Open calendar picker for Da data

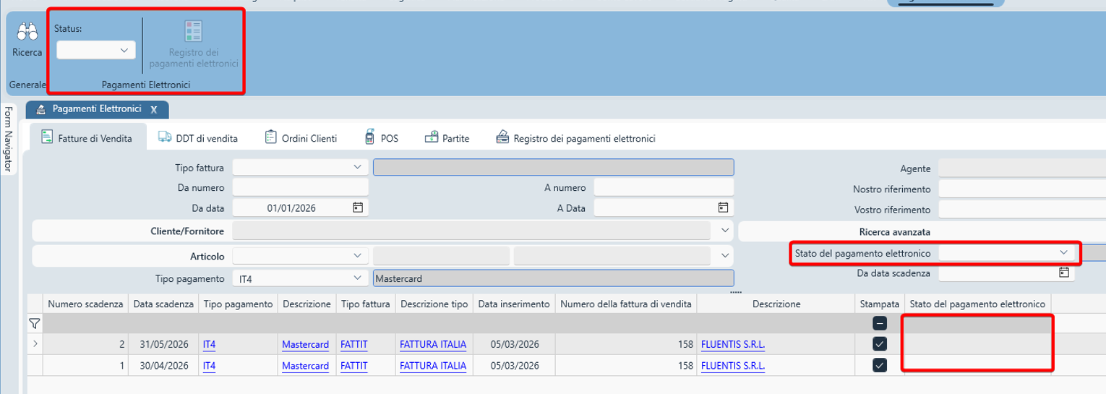tap(357, 207)
